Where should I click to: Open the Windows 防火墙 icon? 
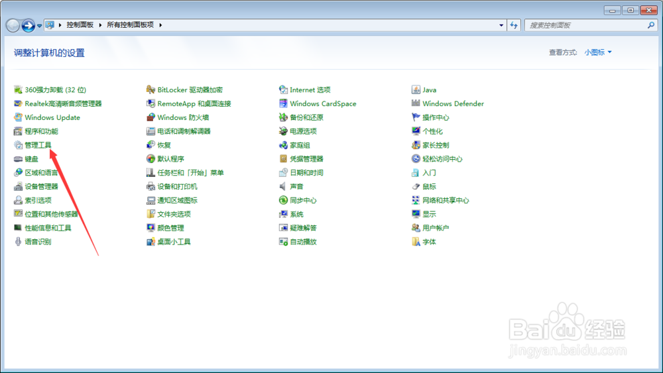click(151, 117)
